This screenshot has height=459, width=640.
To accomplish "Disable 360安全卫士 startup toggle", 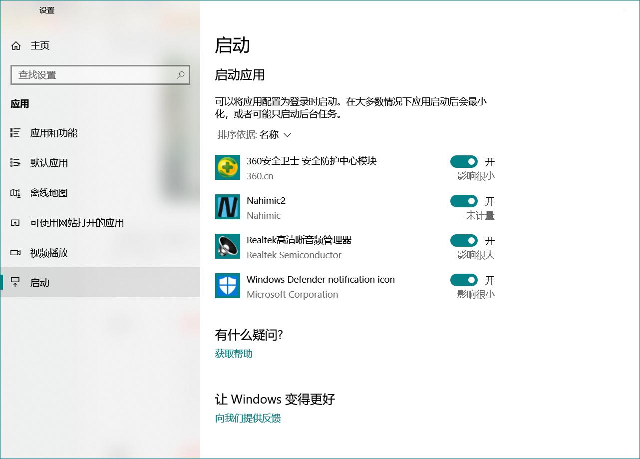I will [464, 161].
